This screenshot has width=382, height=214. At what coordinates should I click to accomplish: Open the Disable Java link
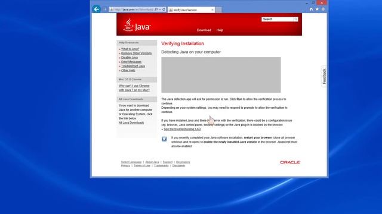point(130,58)
